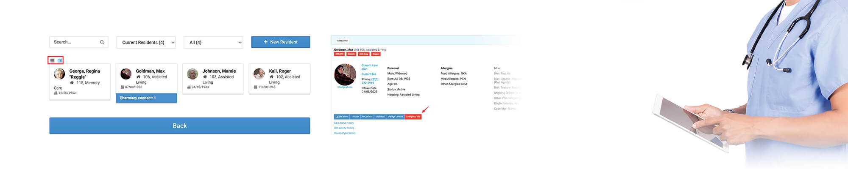Switch to grid view icon
The height and width of the screenshot is (169, 848).
[60, 60]
